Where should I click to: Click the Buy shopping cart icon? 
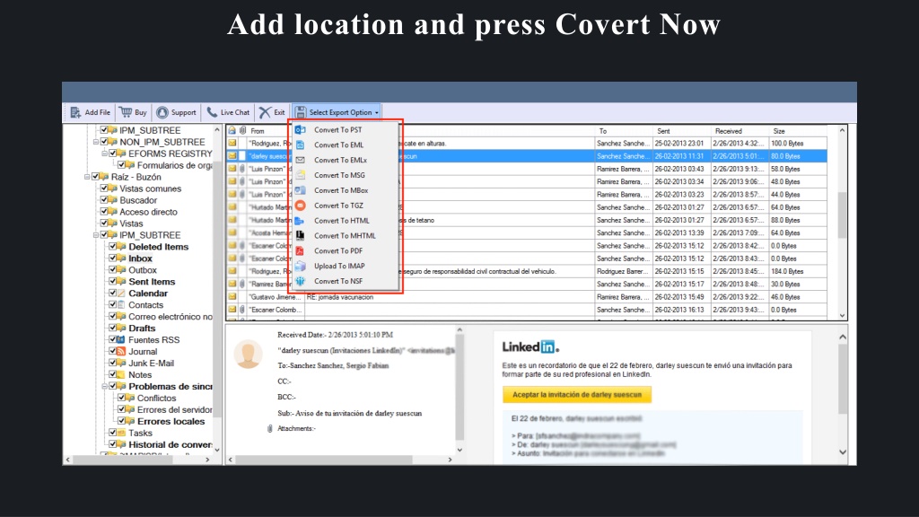[x=126, y=112]
